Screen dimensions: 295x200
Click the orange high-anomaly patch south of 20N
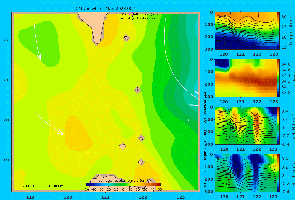pos(77,134)
